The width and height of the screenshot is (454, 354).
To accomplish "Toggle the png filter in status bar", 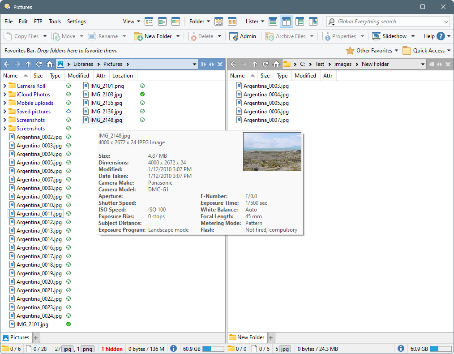I will pyautogui.click(x=87, y=349).
